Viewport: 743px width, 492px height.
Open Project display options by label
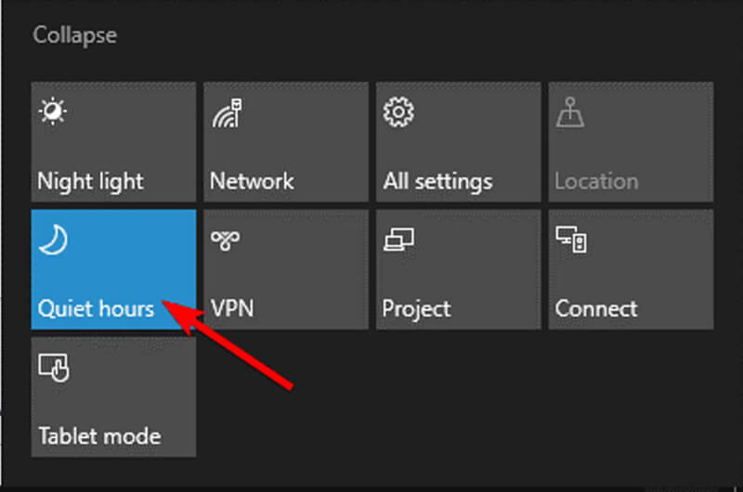(x=416, y=310)
